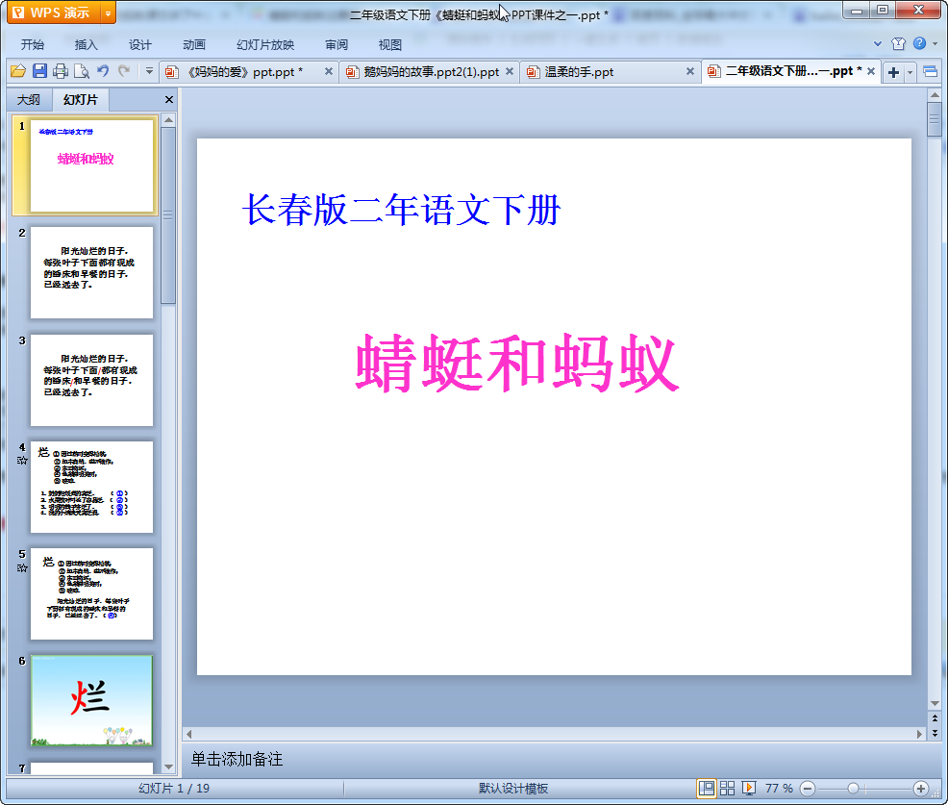Image resolution: width=948 pixels, height=805 pixels.
Task: Go to next slide double-arrow button
Action: (x=935, y=733)
